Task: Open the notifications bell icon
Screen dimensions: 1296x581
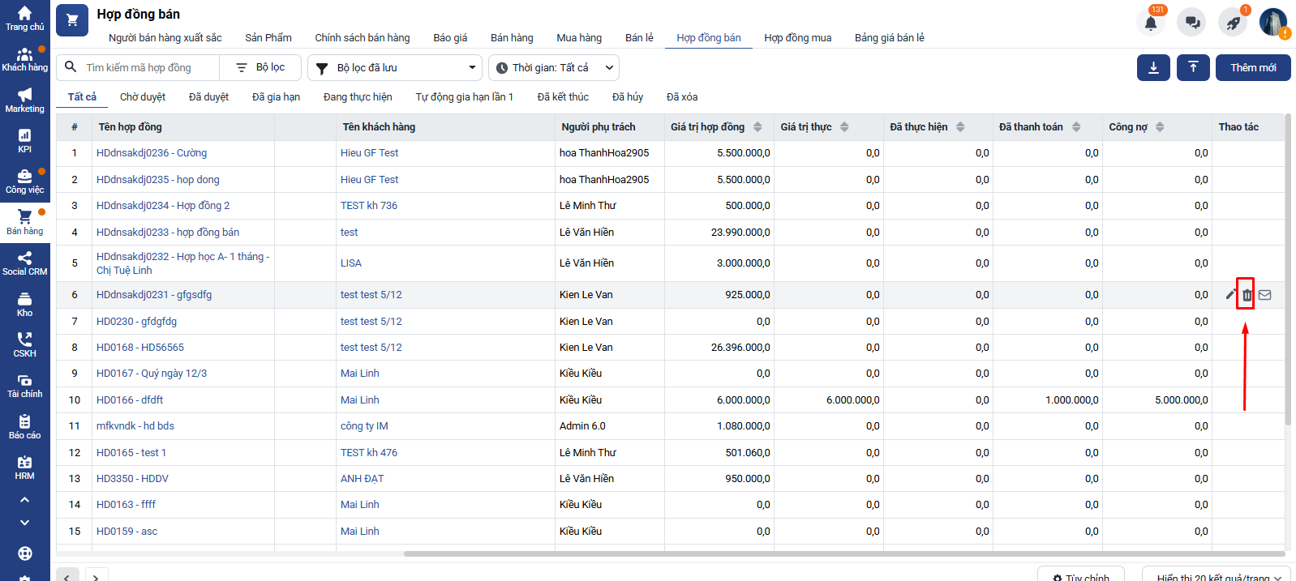Action: 1150,23
